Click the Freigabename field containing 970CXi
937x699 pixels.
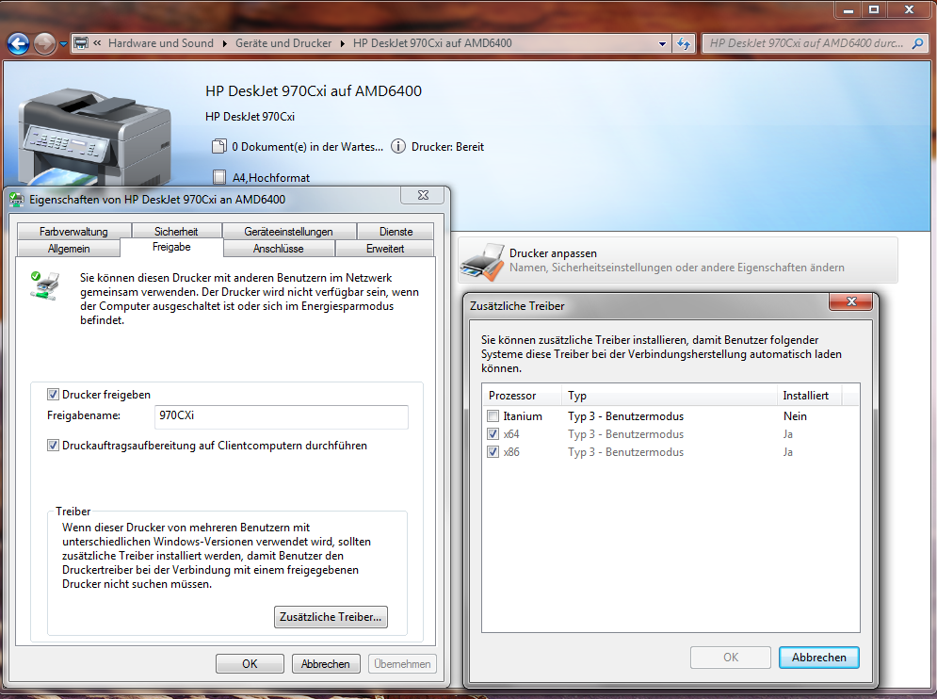tap(282, 416)
